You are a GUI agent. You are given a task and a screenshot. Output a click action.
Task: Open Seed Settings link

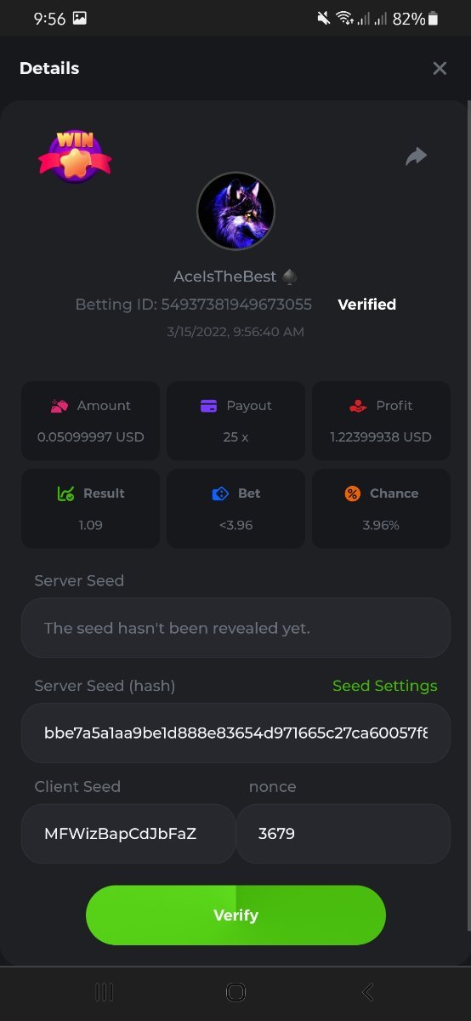(x=385, y=686)
